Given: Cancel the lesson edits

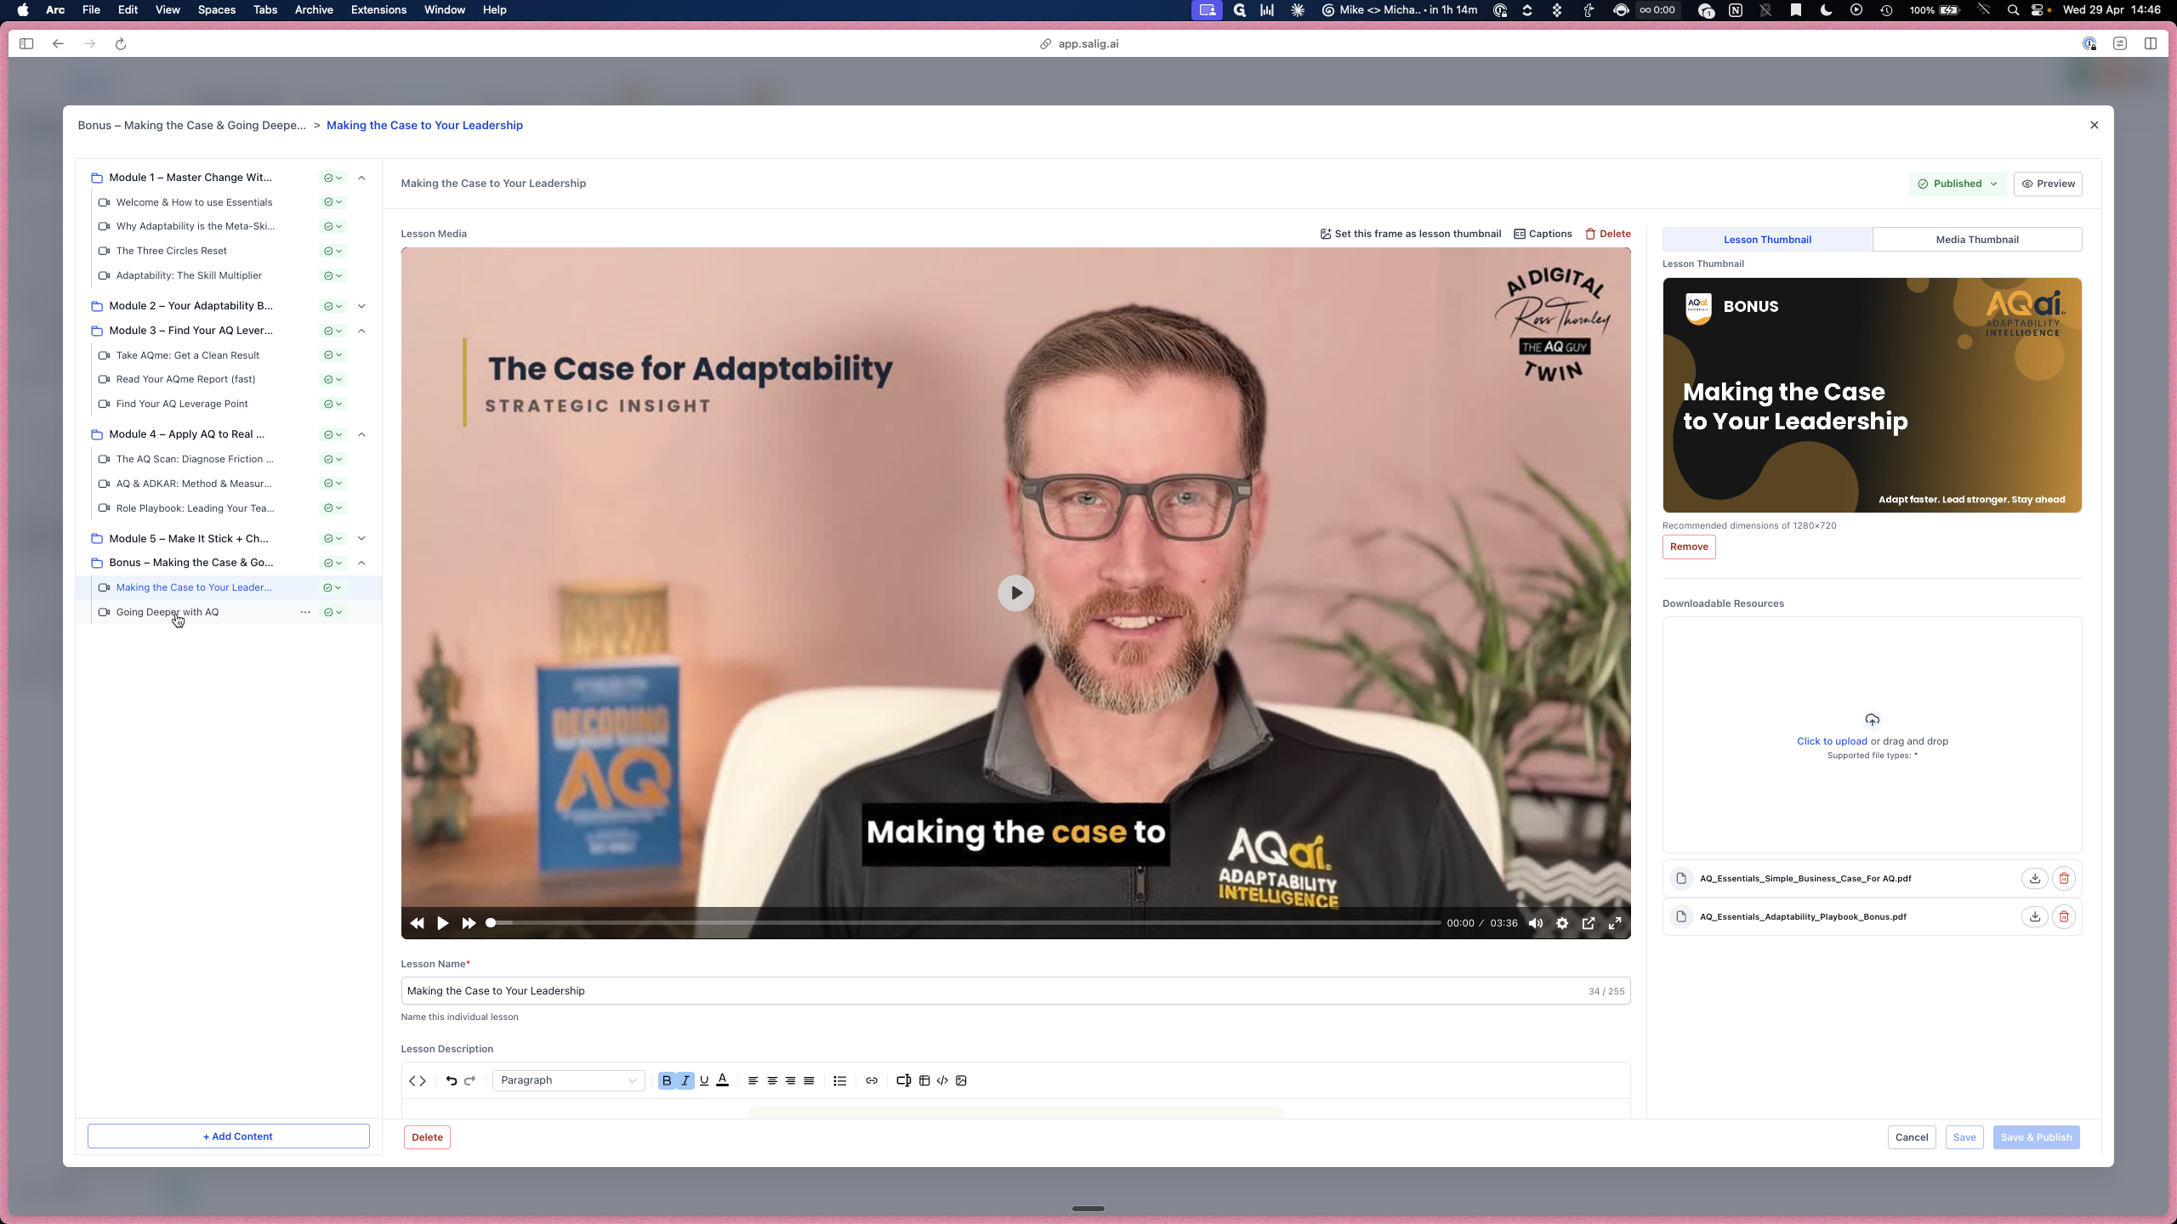Looking at the screenshot, I should tap(1912, 1137).
